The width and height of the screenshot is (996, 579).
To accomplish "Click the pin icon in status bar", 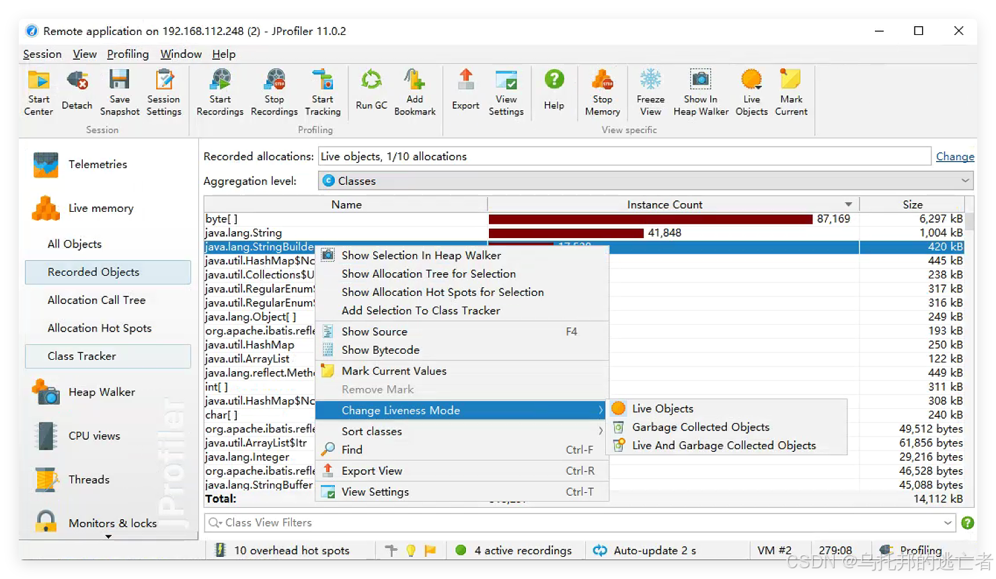I will click(391, 550).
